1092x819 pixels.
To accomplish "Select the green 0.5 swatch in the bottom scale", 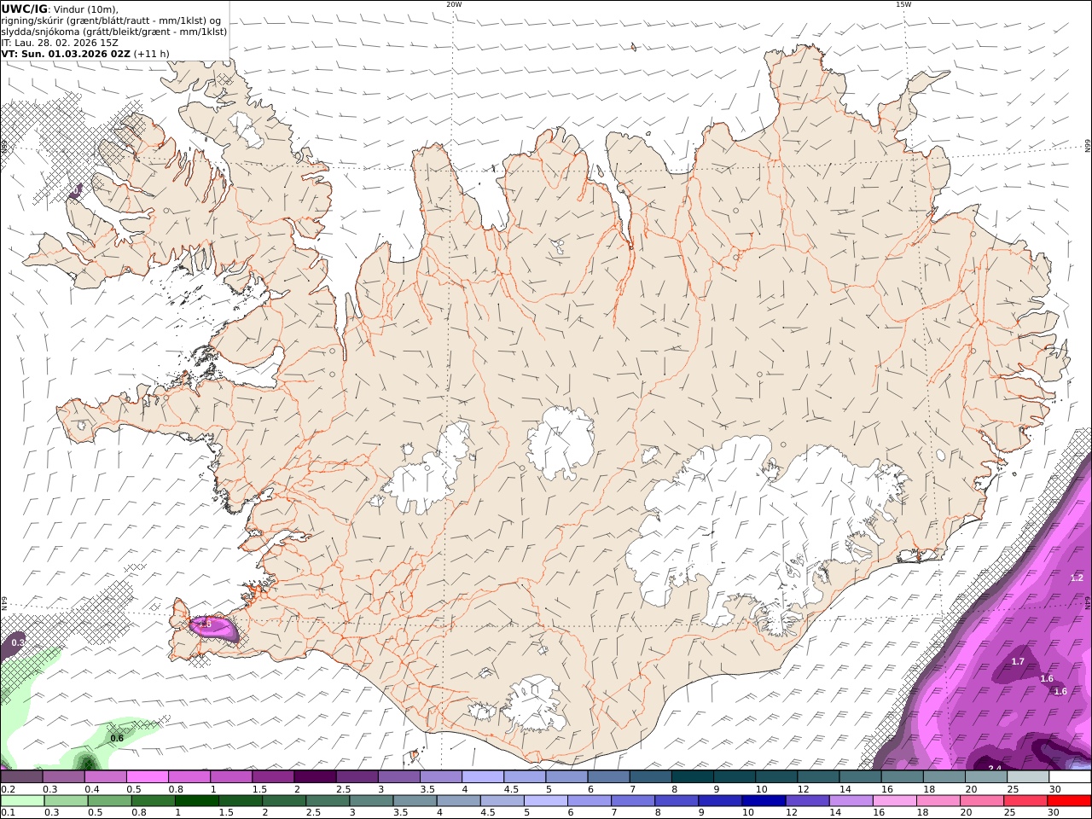I will [109, 800].
